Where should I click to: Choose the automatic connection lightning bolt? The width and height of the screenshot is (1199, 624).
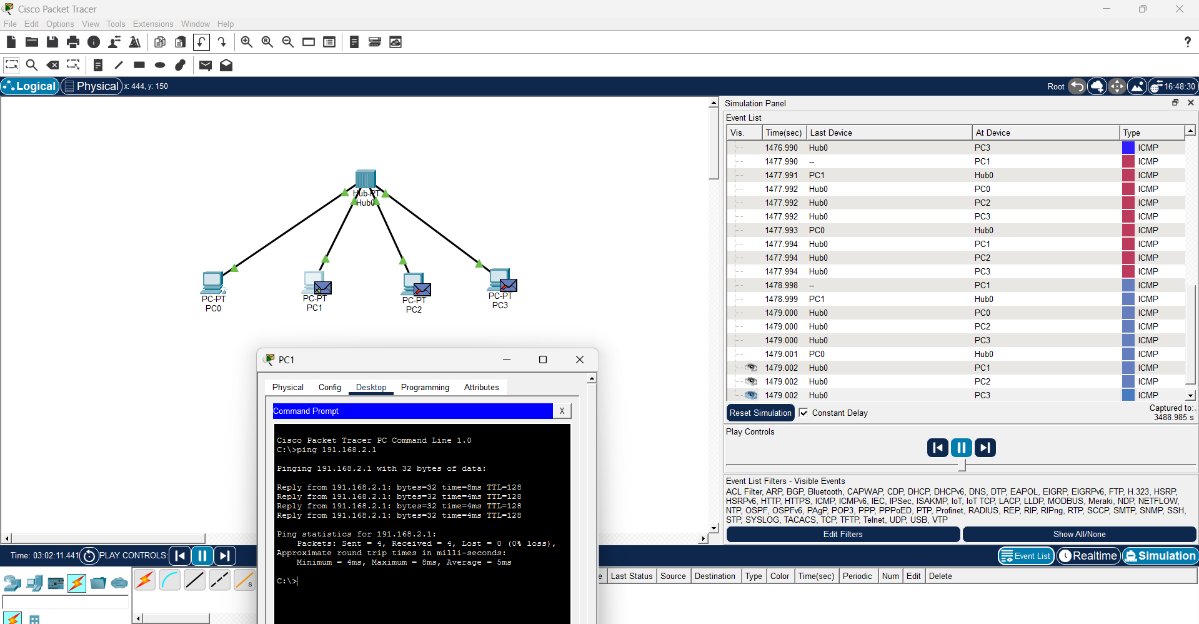[x=145, y=580]
